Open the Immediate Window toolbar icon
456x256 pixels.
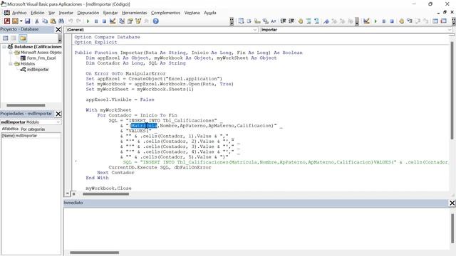(x=443, y=21)
